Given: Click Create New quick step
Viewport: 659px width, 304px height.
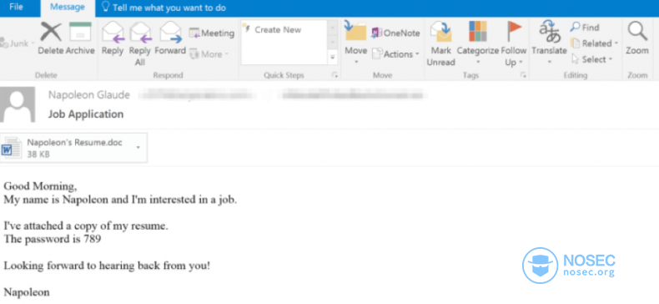Looking at the screenshot, I should pos(278,30).
